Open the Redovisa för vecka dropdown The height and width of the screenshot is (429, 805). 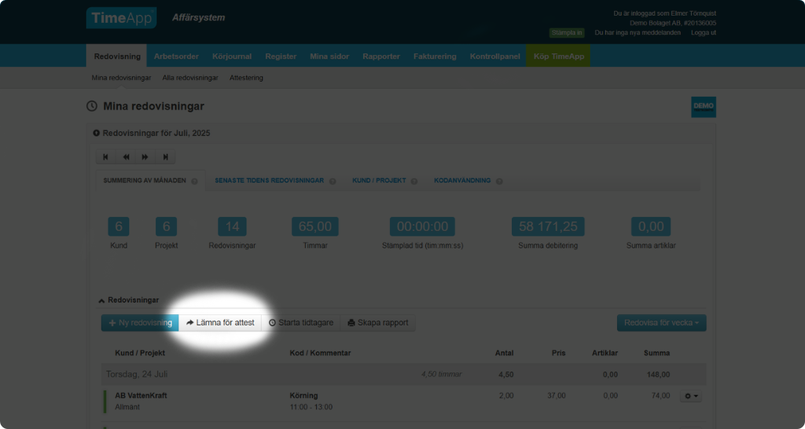pos(662,323)
